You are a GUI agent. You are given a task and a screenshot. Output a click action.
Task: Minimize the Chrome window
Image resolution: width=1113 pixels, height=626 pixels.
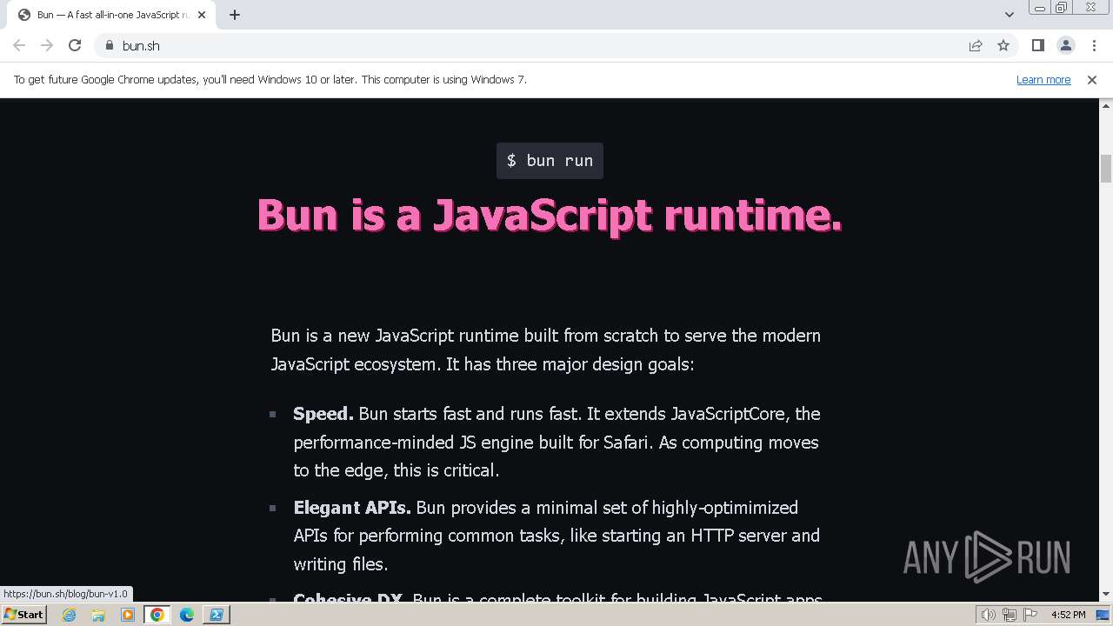coord(1039,8)
